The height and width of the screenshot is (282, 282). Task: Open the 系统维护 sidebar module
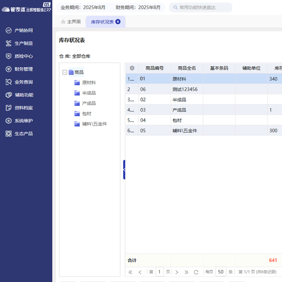coord(19,121)
